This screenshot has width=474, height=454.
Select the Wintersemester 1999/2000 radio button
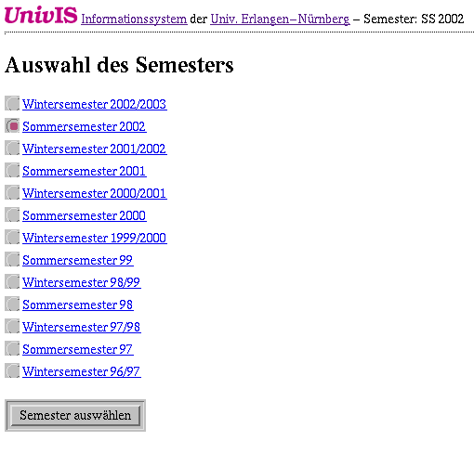coord(12,237)
